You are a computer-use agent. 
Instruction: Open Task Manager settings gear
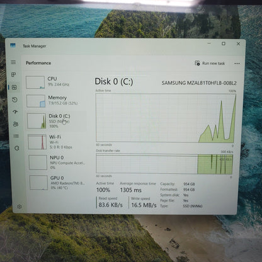20,207
